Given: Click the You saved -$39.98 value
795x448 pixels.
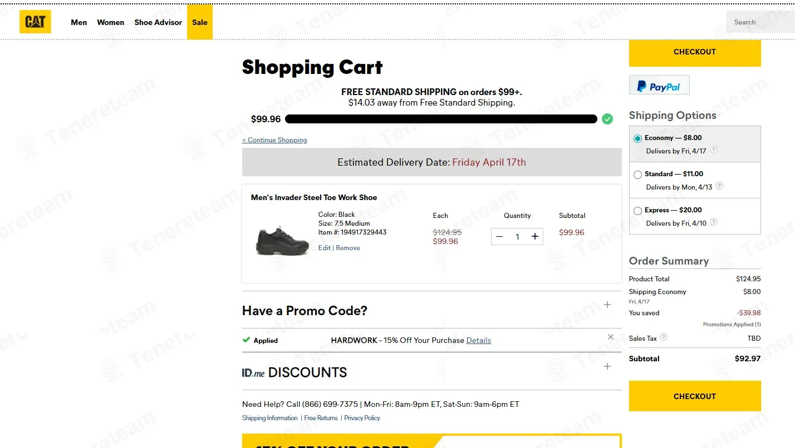Looking at the screenshot, I should pyautogui.click(x=749, y=313).
